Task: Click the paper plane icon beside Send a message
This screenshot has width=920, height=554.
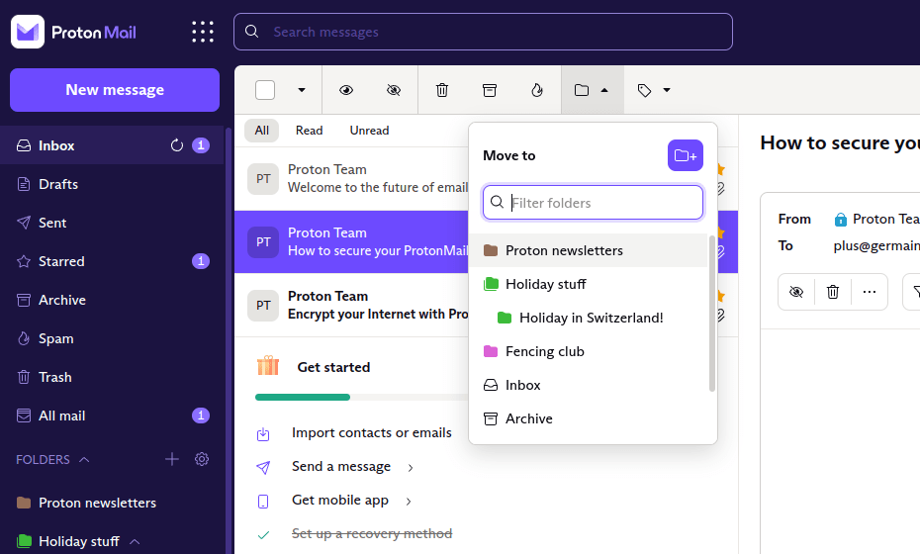Action: [263, 467]
